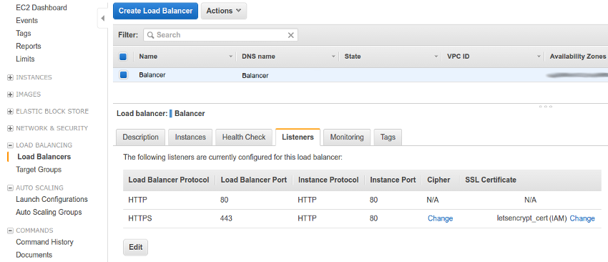The width and height of the screenshot is (608, 262).
Task: Open the Name column sort dropdown arrow
Action: 231,57
